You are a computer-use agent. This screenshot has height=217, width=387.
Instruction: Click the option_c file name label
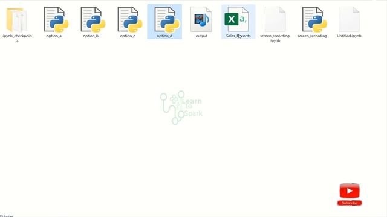click(x=128, y=36)
